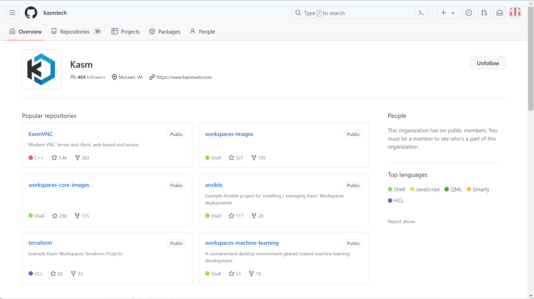The width and height of the screenshot is (534, 299).
Task: Open the Pull requests icon in header
Action: point(484,13)
